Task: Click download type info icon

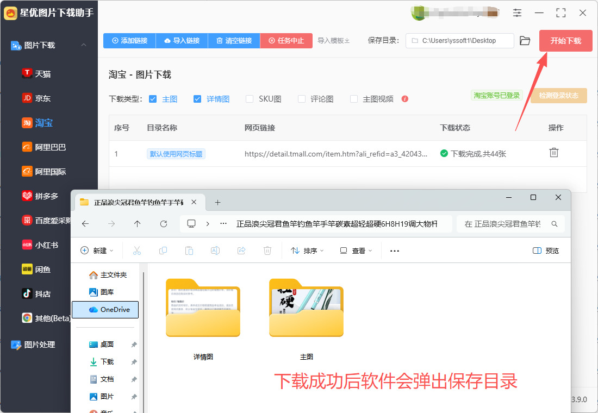Action: click(x=405, y=99)
